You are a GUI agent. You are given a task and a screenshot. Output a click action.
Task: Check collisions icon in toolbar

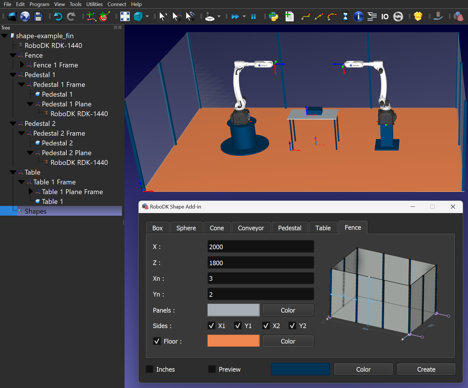210,16
